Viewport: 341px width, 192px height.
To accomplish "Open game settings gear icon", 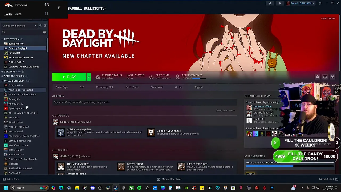I will (x=318, y=77).
